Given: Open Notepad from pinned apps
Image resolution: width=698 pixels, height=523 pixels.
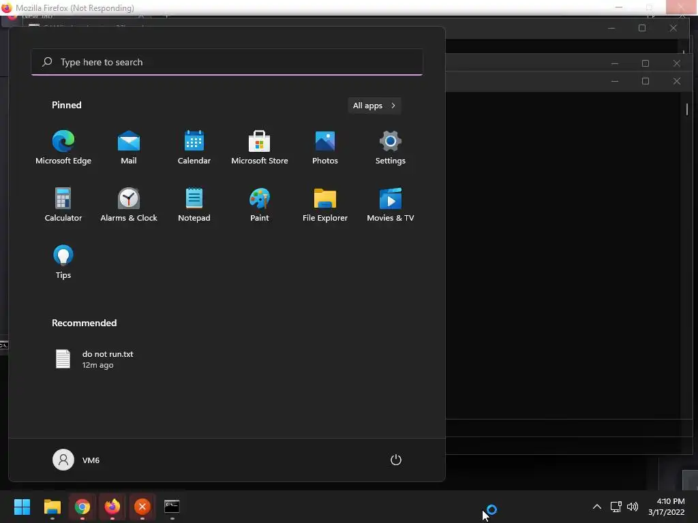Looking at the screenshot, I should tap(194, 204).
